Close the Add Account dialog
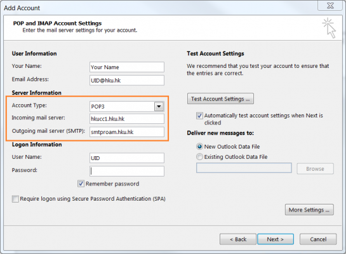 click(x=330, y=5)
